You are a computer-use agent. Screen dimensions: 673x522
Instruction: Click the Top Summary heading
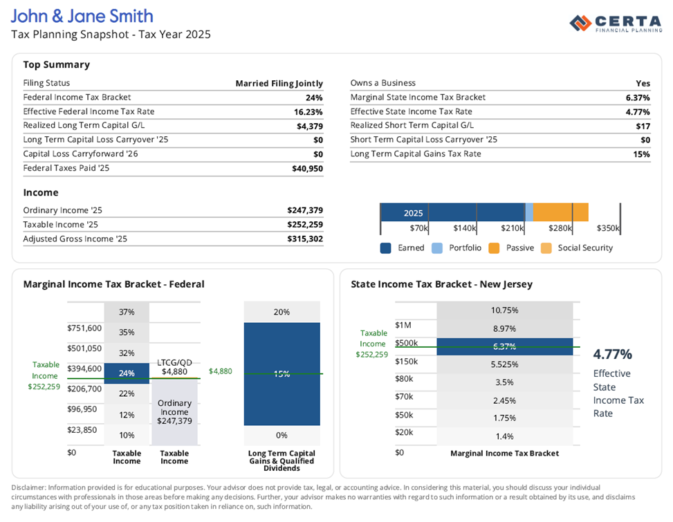(x=57, y=65)
